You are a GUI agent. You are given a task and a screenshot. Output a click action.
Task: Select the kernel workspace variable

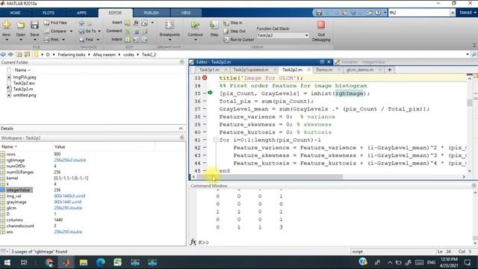(x=12, y=178)
